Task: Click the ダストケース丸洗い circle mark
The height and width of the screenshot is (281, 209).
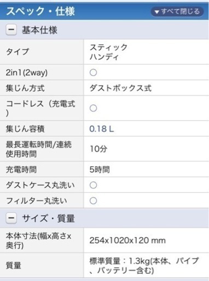Action: click(93, 185)
